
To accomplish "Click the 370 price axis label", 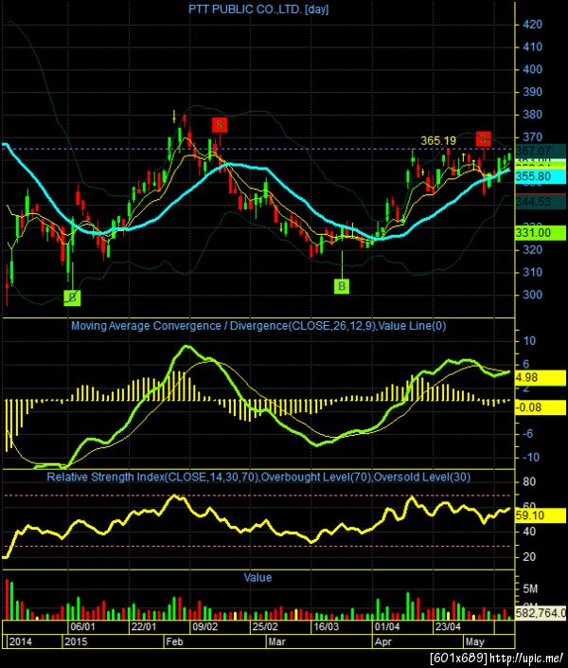I will [533, 137].
